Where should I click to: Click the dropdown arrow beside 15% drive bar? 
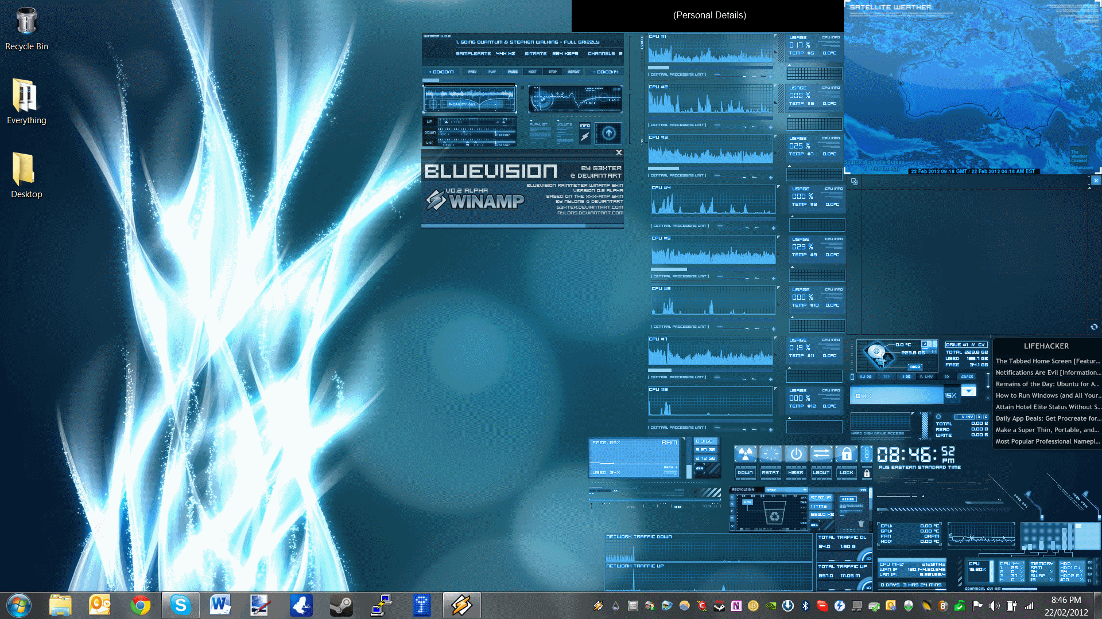(x=969, y=391)
